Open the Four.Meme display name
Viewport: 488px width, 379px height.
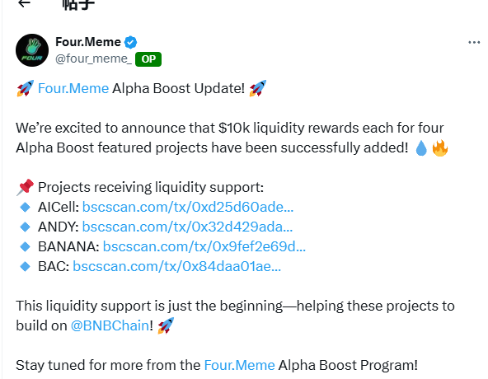tap(88, 42)
